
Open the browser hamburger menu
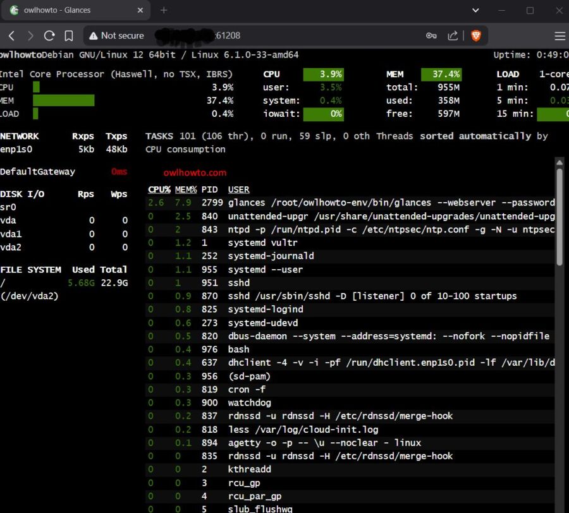[560, 35]
